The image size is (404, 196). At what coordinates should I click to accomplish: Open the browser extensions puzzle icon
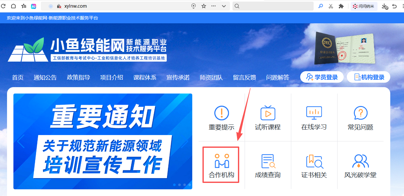[x=341, y=6]
